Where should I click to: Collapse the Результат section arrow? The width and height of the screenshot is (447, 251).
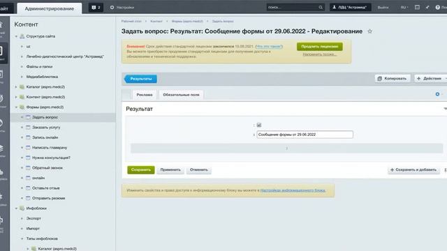445,109
